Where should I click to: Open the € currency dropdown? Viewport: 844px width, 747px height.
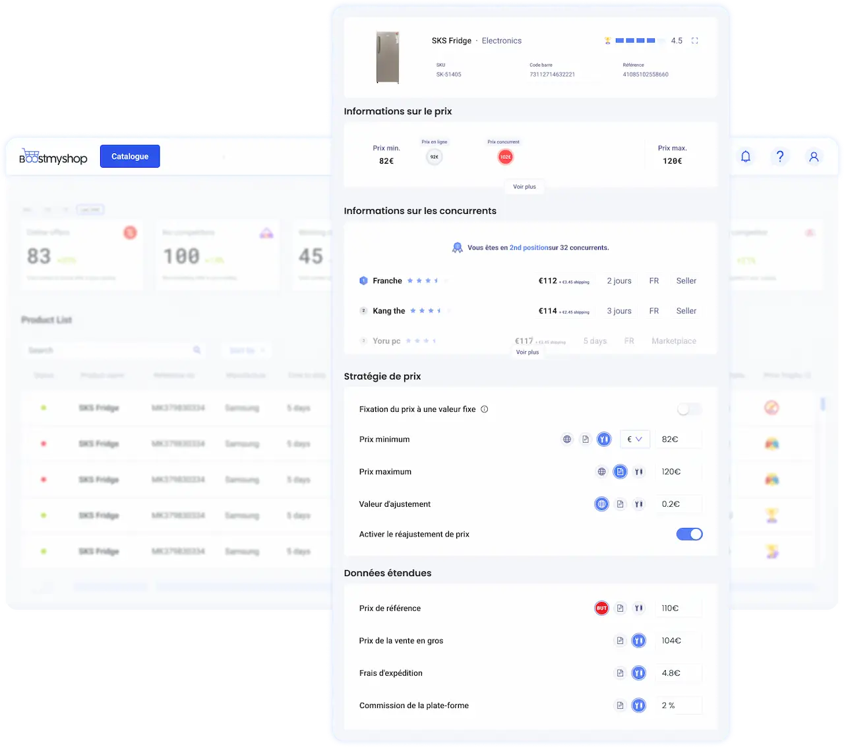pyautogui.click(x=634, y=439)
